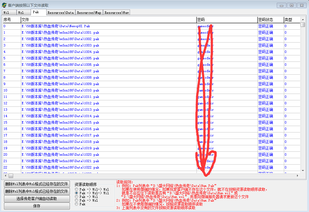The height and width of the screenshot is (212, 309).
Task: Click the 密码 column header
Action: pyautogui.click(x=227, y=20)
